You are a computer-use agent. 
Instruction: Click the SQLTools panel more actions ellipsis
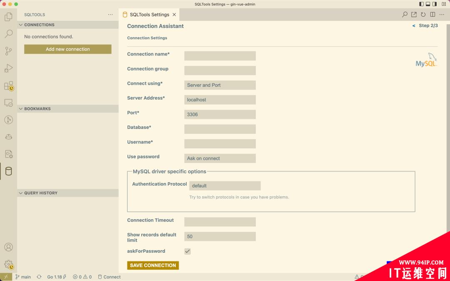point(110,15)
